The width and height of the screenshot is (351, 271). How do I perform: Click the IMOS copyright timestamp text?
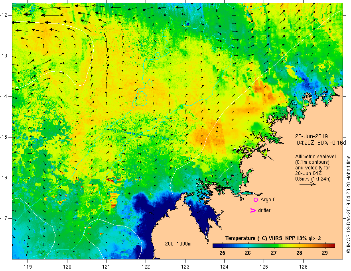pos(348,204)
